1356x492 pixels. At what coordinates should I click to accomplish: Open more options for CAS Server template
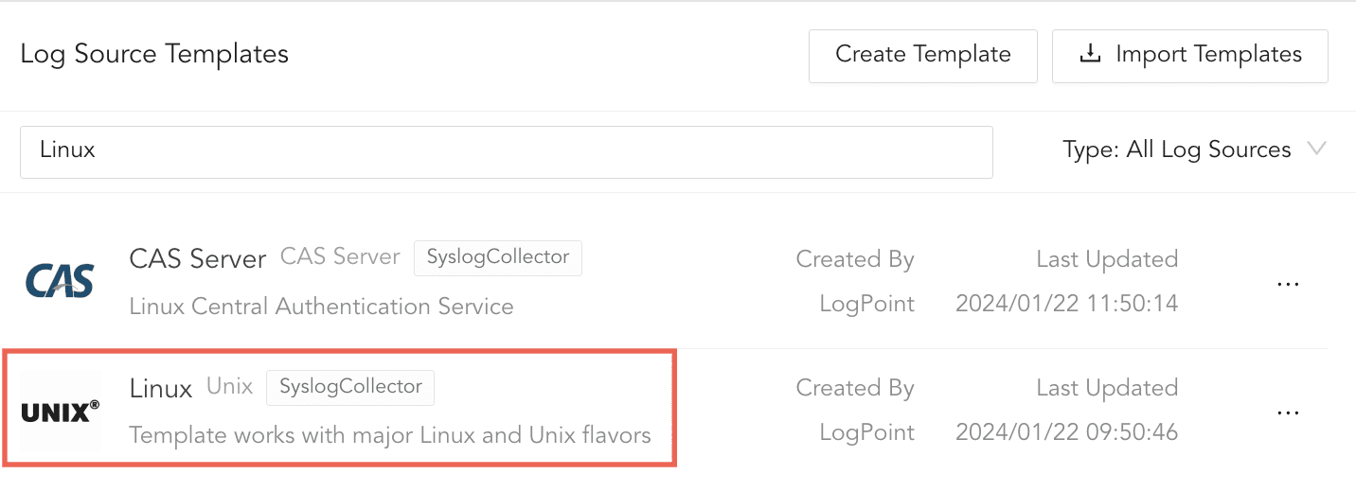[1288, 283]
